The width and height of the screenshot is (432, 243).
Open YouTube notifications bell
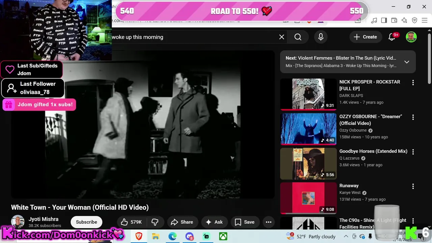click(x=392, y=37)
